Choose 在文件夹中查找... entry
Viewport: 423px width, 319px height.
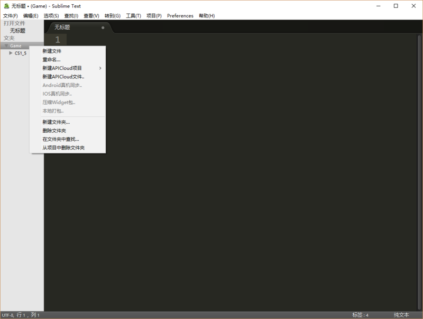[68, 139]
